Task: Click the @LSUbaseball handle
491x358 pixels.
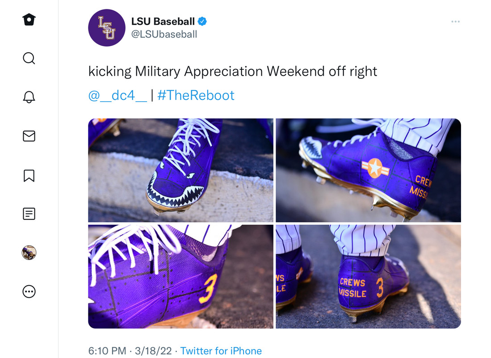Action: tap(164, 34)
